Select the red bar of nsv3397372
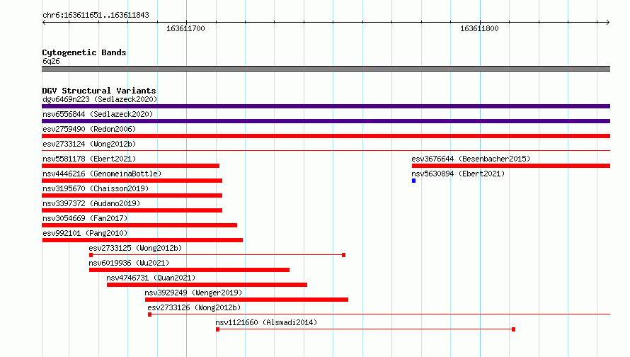630x357 pixels. point(132,210)
